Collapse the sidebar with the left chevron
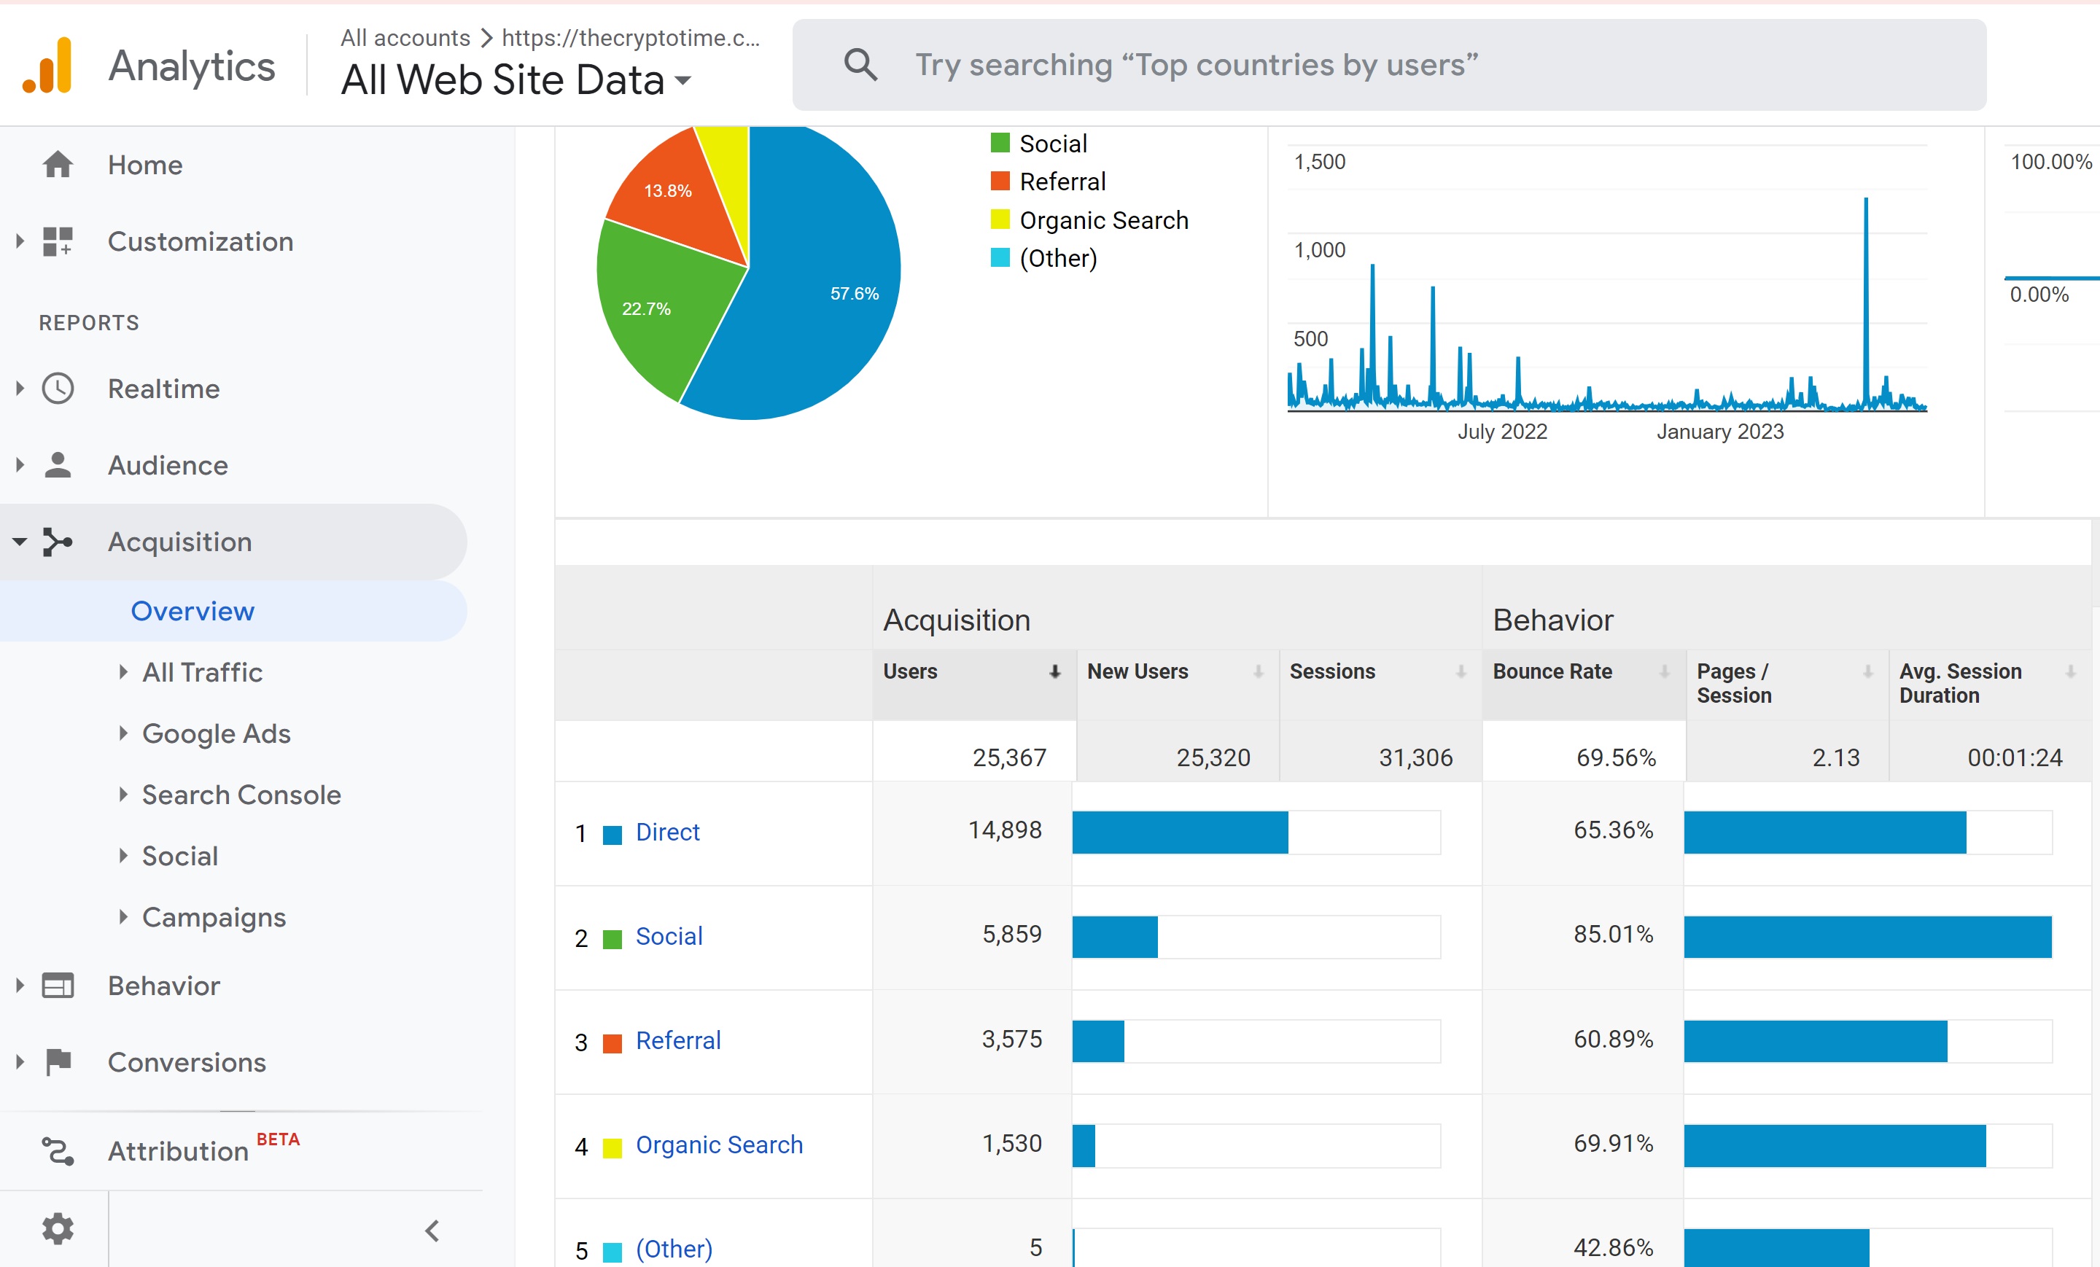 pyautogui.click(x=432, y=1231)
